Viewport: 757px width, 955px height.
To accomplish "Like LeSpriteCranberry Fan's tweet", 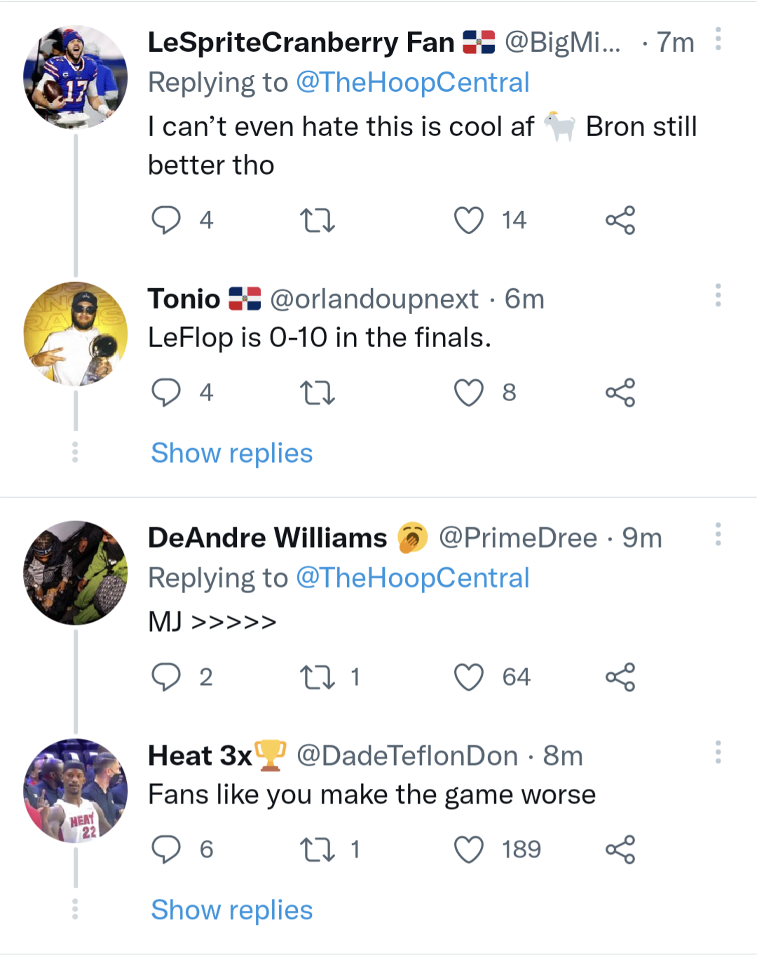I will point(468,220).
